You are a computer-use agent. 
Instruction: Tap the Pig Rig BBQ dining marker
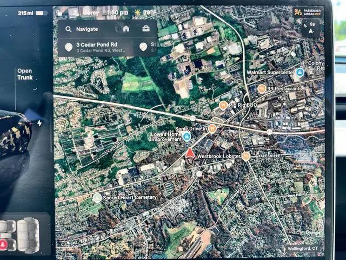click(x=223, y=105)
